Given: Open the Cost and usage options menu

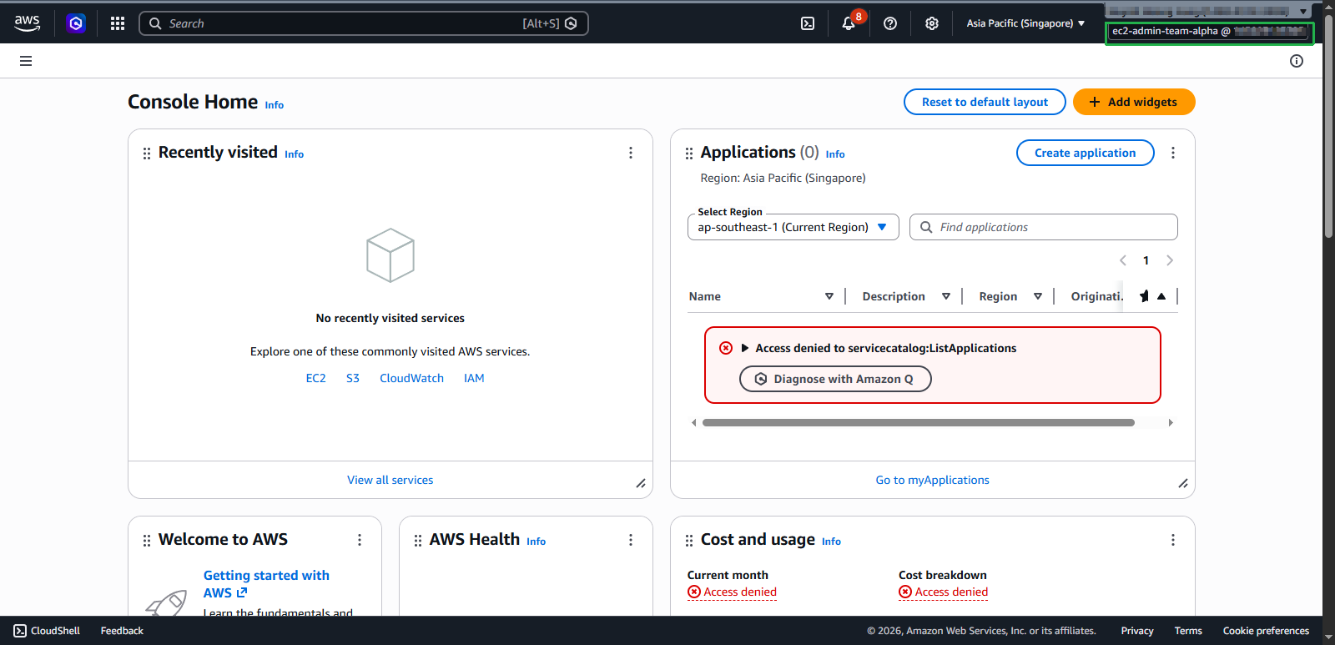Looking at the screenshot, I should pos(1173,540).
